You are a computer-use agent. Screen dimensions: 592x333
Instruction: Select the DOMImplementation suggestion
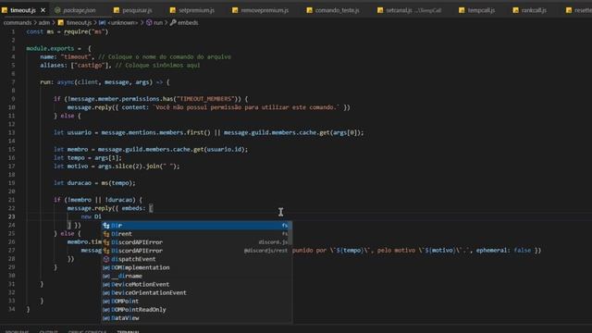click(196, 267)
